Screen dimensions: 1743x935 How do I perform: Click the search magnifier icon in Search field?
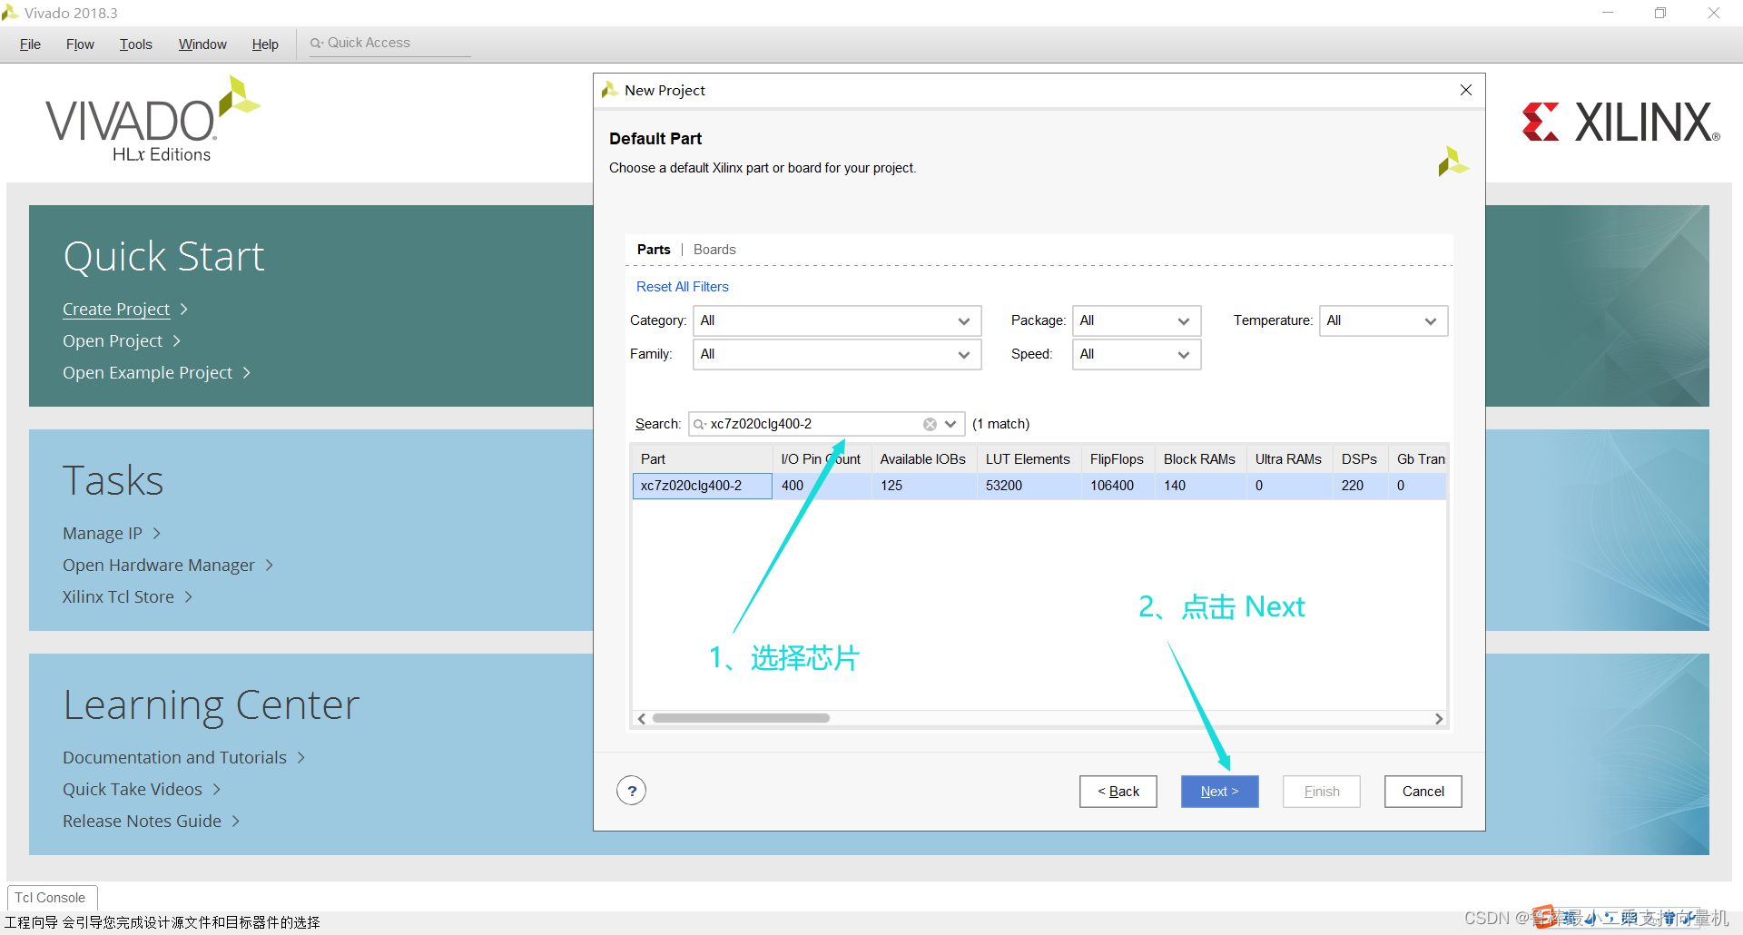pyautogui.click(x=699, y=424)
